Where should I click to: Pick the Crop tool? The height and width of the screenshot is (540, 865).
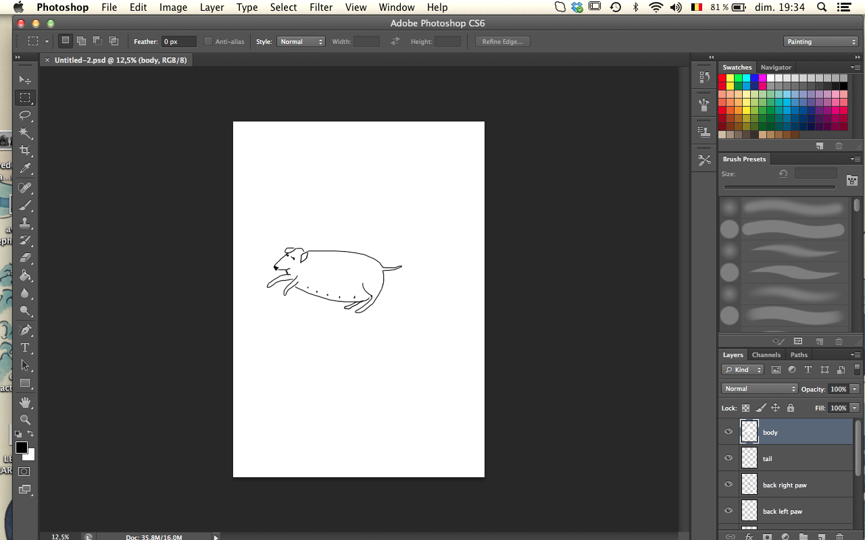coord(25,150)
